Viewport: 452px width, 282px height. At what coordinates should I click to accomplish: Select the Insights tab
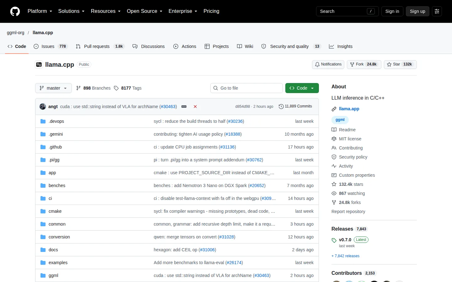(341, 46)
